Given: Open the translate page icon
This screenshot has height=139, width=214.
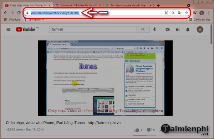Looking at the screenshot, I should [x=180, y=13].
